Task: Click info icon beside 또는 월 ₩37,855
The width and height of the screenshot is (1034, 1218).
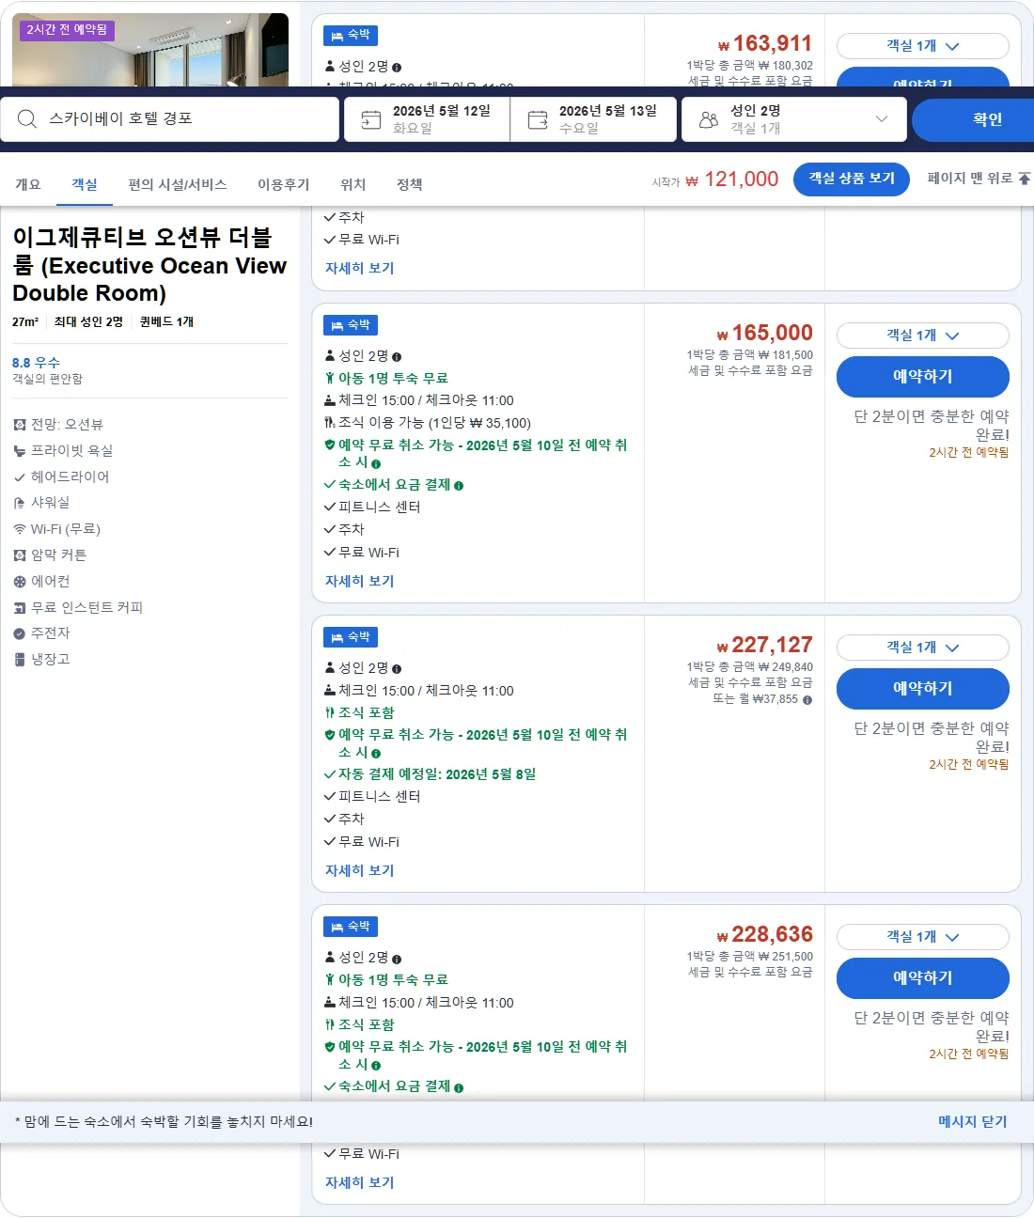Action: 807,700
